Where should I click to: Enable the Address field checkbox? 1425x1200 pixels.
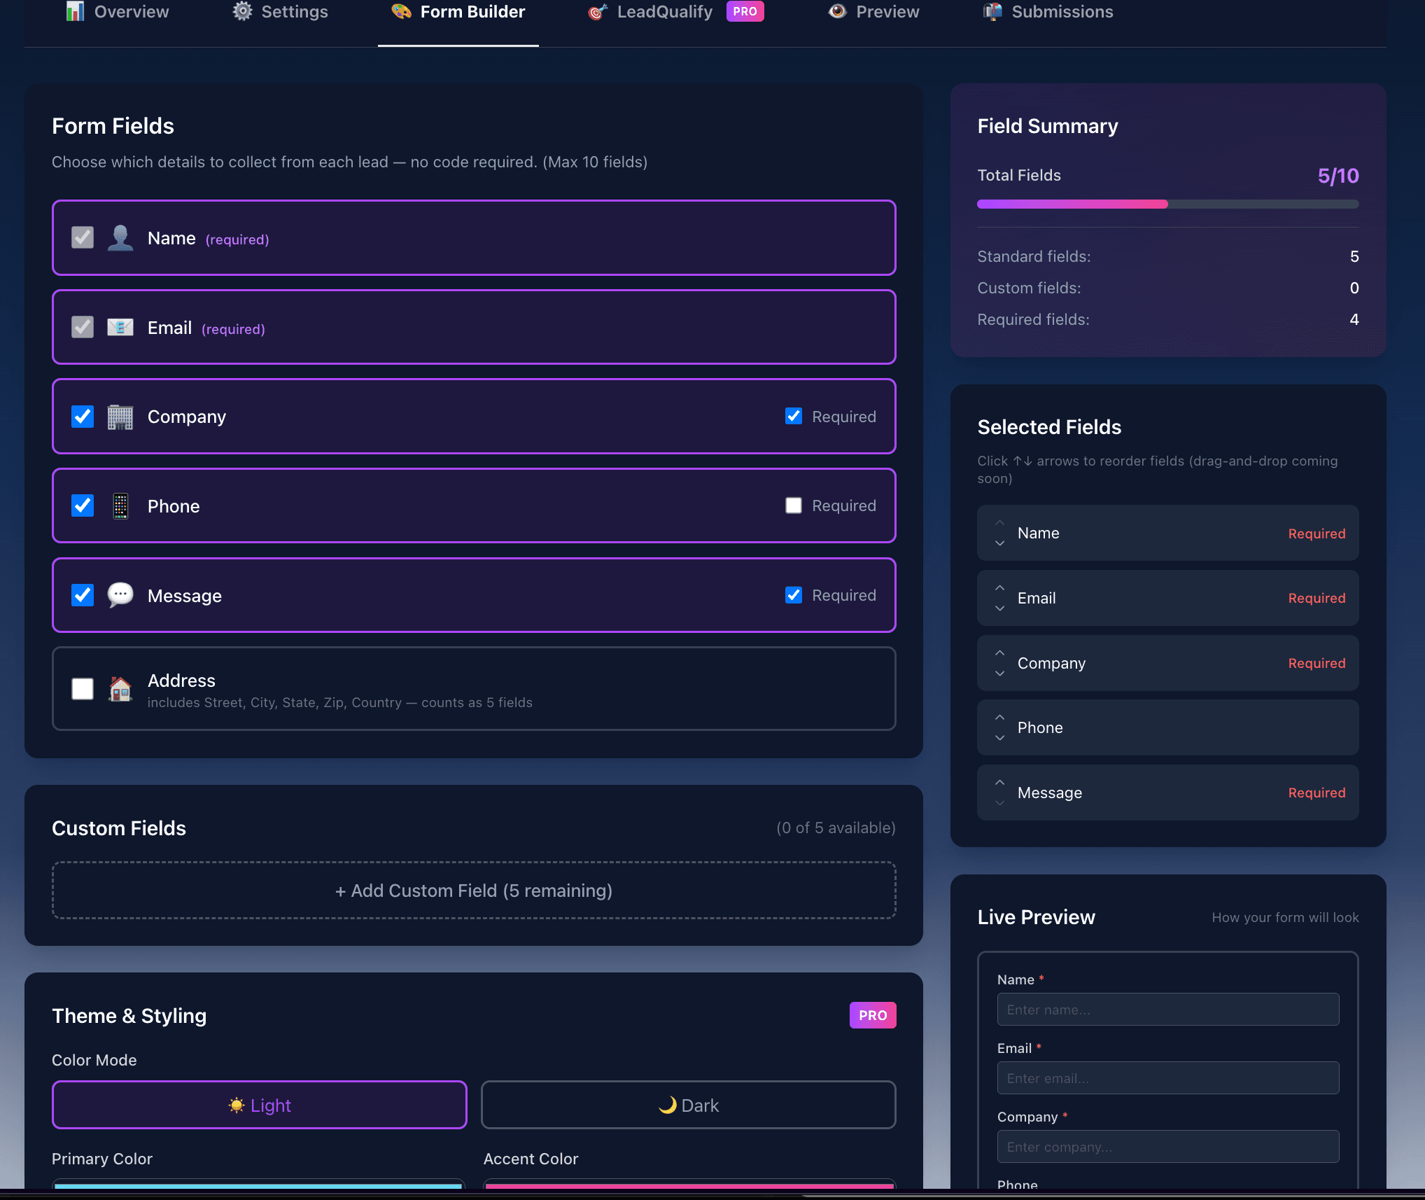[x=82, y=689]
